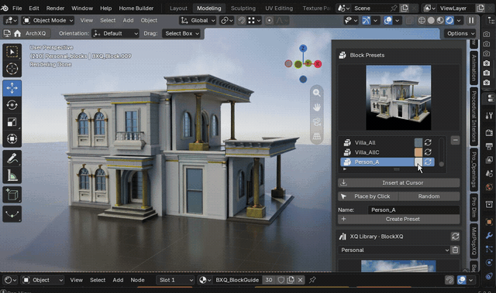Click Create Preset button

pos(399,219)
